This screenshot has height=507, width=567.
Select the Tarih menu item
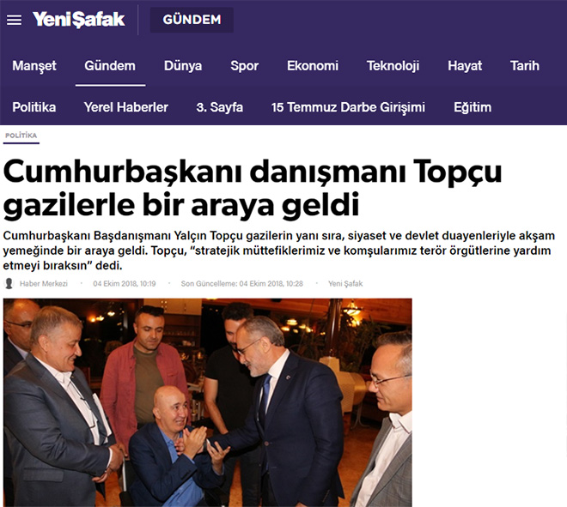click(525, 66)
